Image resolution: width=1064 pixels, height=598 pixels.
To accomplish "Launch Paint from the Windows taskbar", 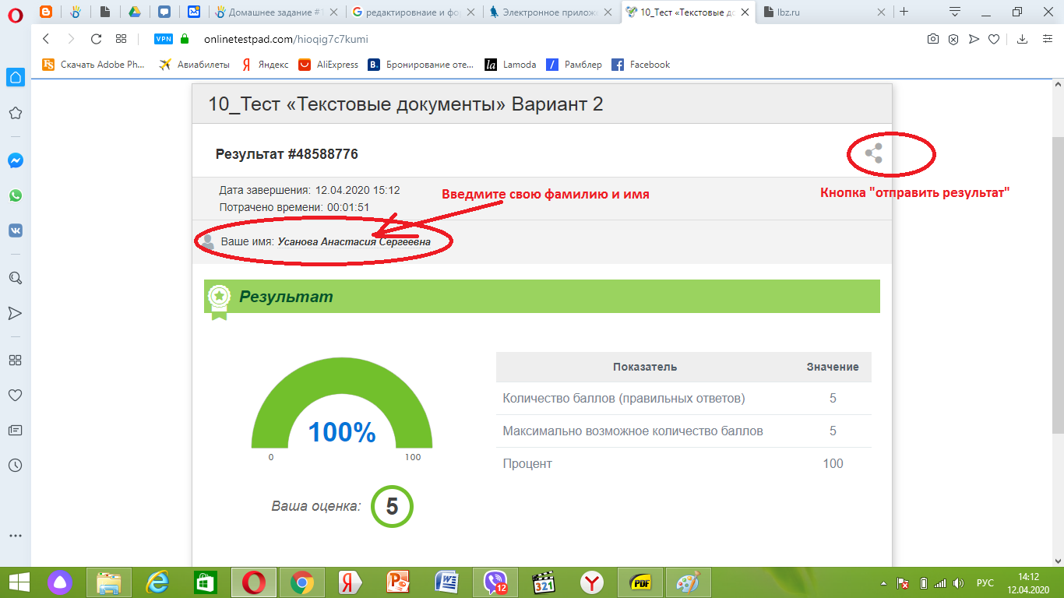I will click(689, 582).
